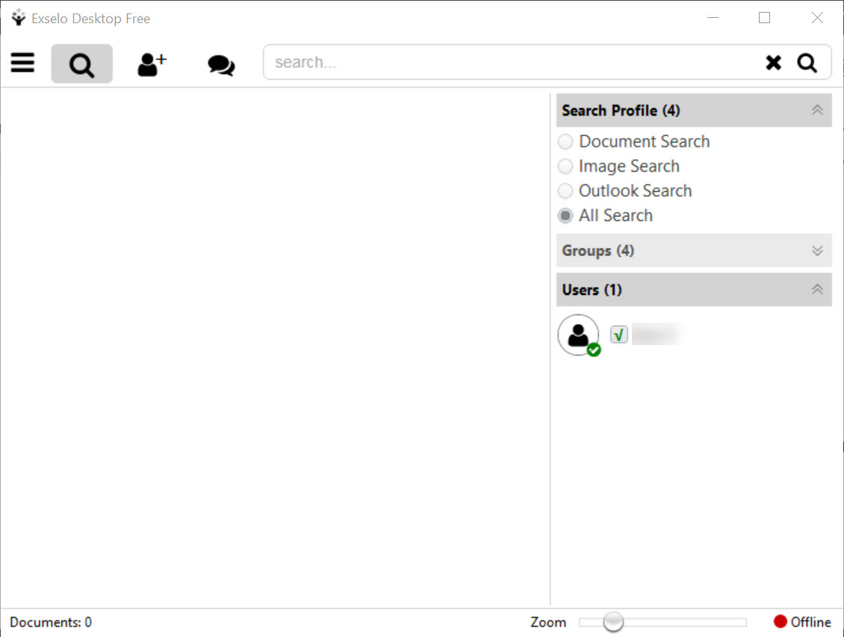Click the add contact icon
The width and height of the screenshot is (844, 637).
point(150,63)
